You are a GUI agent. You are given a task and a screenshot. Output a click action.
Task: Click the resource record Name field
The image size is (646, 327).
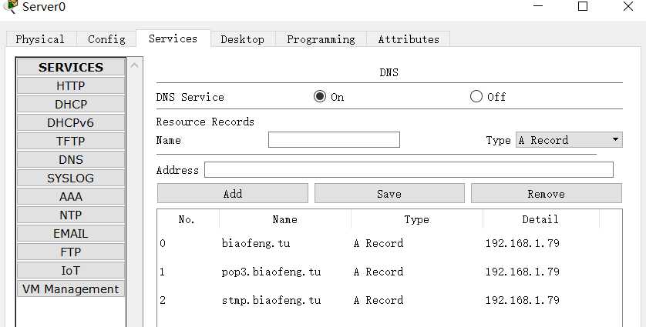coord(334,140)
